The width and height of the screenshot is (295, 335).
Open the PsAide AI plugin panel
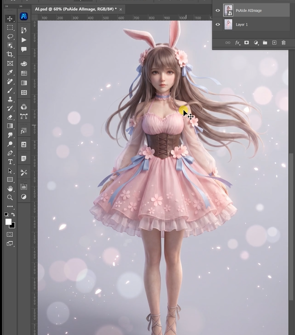tap(24, 17)
